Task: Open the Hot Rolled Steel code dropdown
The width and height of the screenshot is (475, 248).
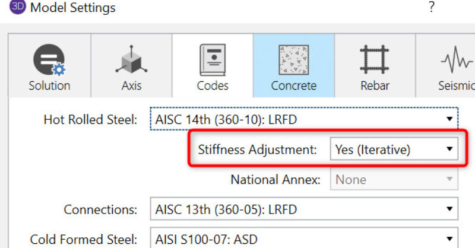Action: pos(305,119)
